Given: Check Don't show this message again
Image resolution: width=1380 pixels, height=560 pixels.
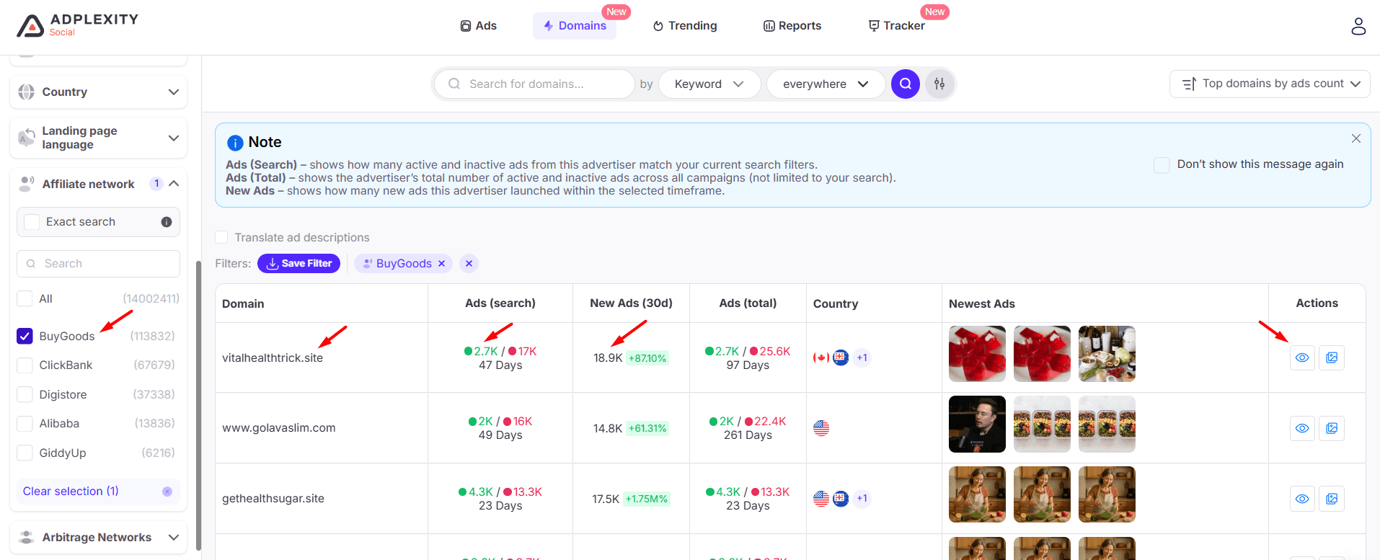Looking at the screenshot, I should click(1162, 164).
